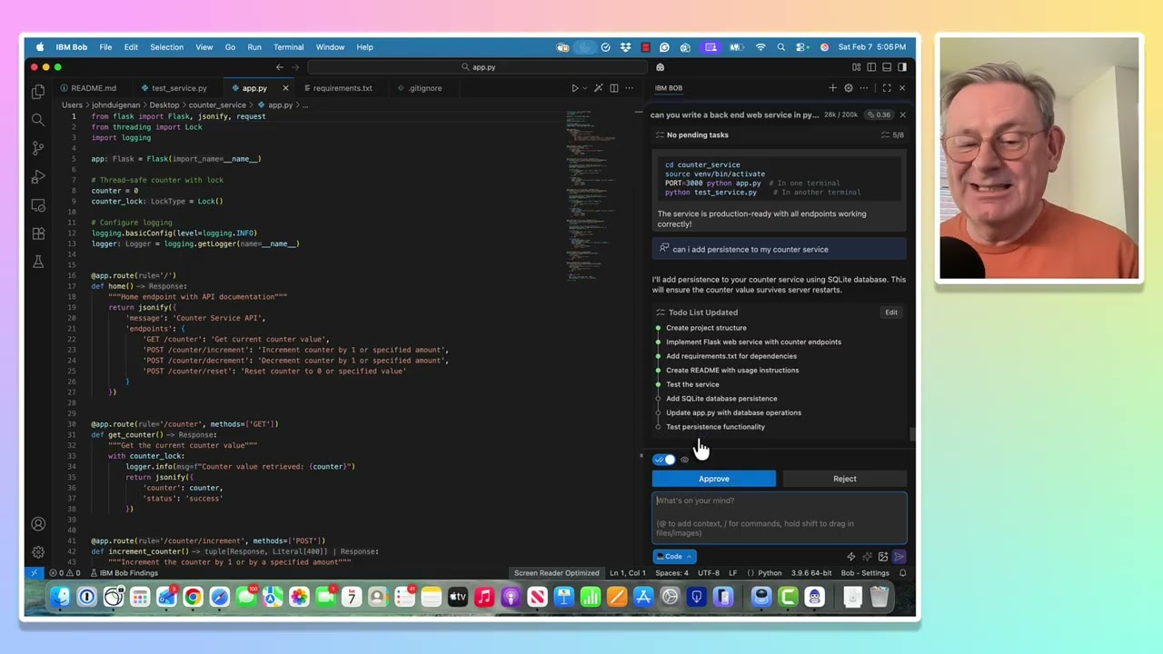The width and height of the screenshot is (1163, 654).
Task: Change the UTF-8 file encoding
Action: coord(709,573)
